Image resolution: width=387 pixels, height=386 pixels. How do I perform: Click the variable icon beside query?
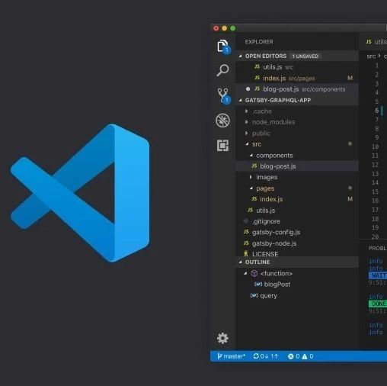[x=254, y=295]
